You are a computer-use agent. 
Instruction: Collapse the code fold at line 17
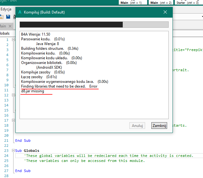tap(13, 120)
